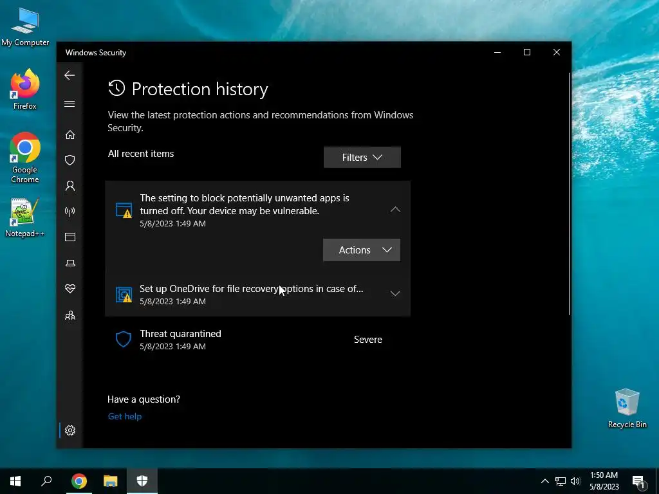Open File Explorer from taskbar

click(x=110, y=481)
